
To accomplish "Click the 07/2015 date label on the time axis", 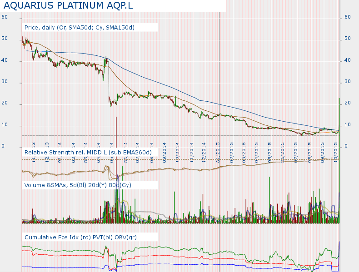I will click(295, 153).
